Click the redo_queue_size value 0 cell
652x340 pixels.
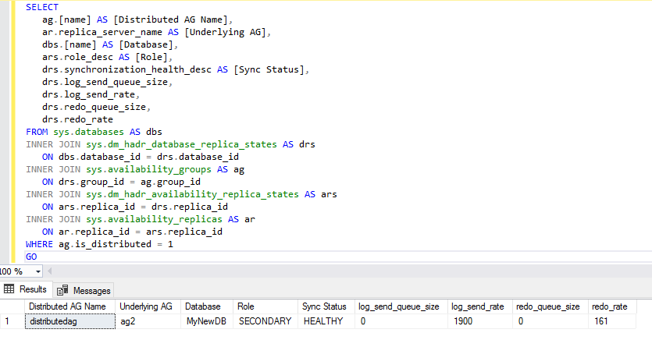point(550,321)
